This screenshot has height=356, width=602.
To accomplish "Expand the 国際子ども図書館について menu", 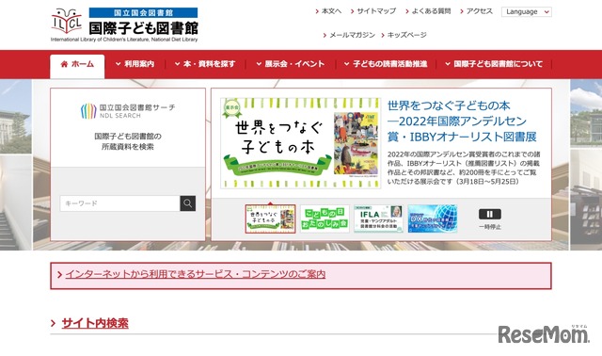I will pyautogui.click(x=494, y=64).
